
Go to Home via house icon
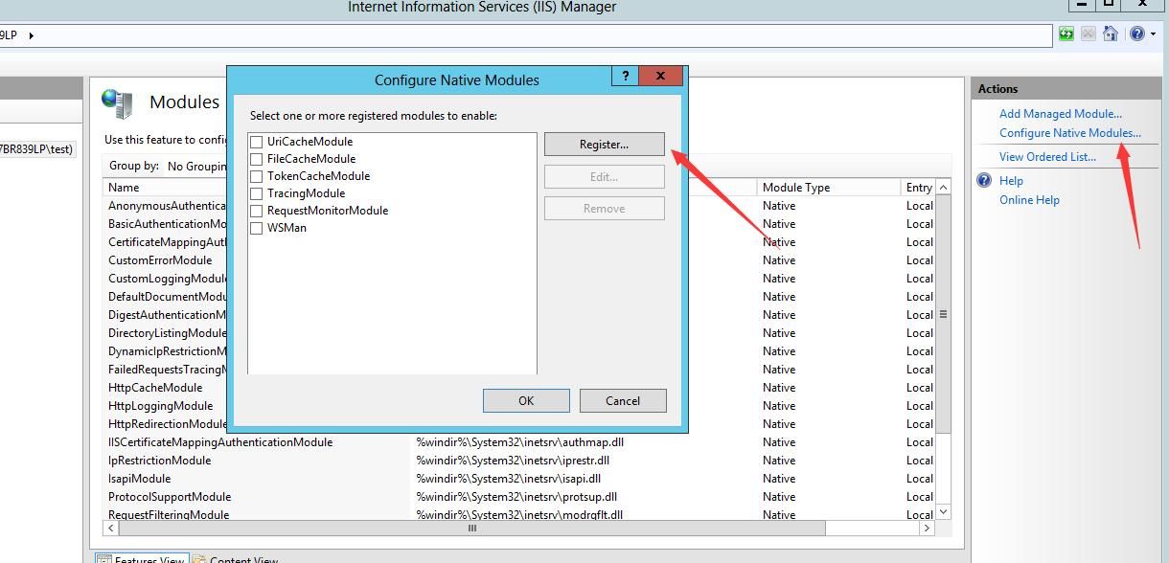tap(1111, 34)
